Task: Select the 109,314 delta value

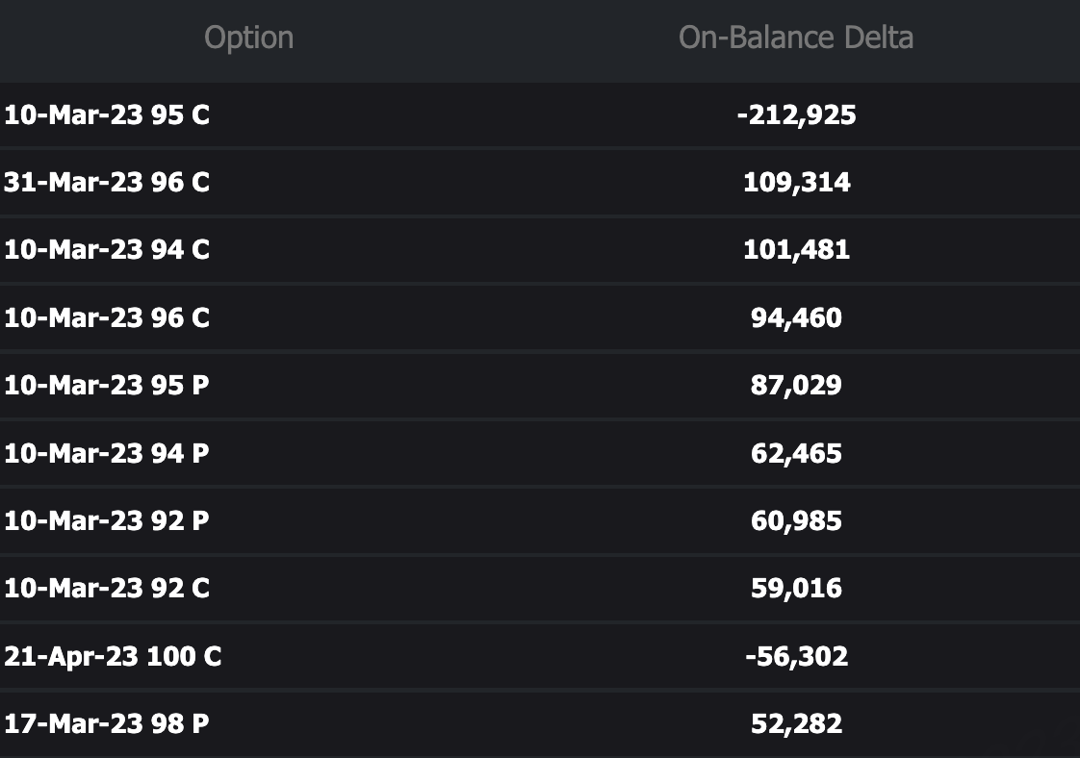Action: pyautogui.click(x=796, y=183)
